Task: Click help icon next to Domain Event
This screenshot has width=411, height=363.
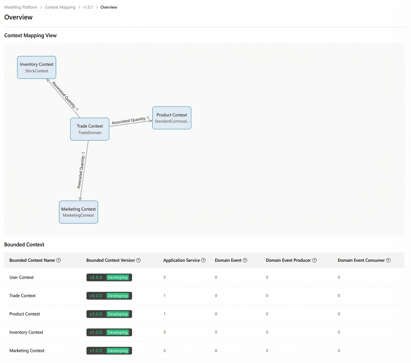Action: [245, 260]
